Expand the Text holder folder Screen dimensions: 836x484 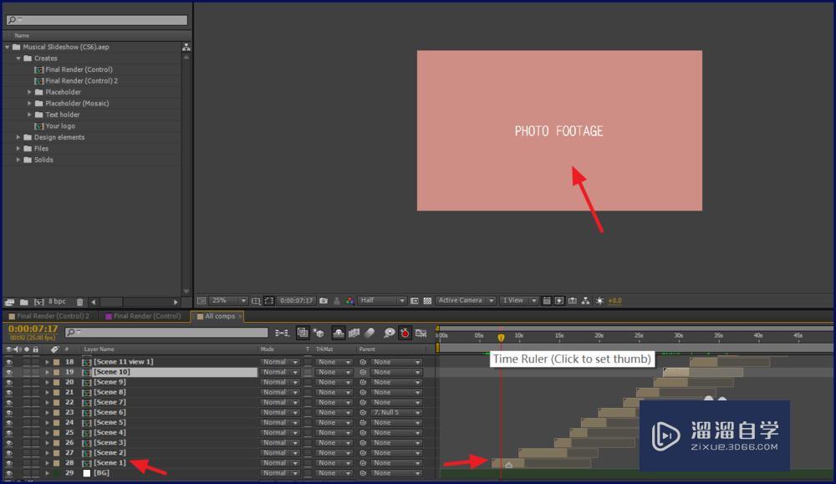coord(30,115)
